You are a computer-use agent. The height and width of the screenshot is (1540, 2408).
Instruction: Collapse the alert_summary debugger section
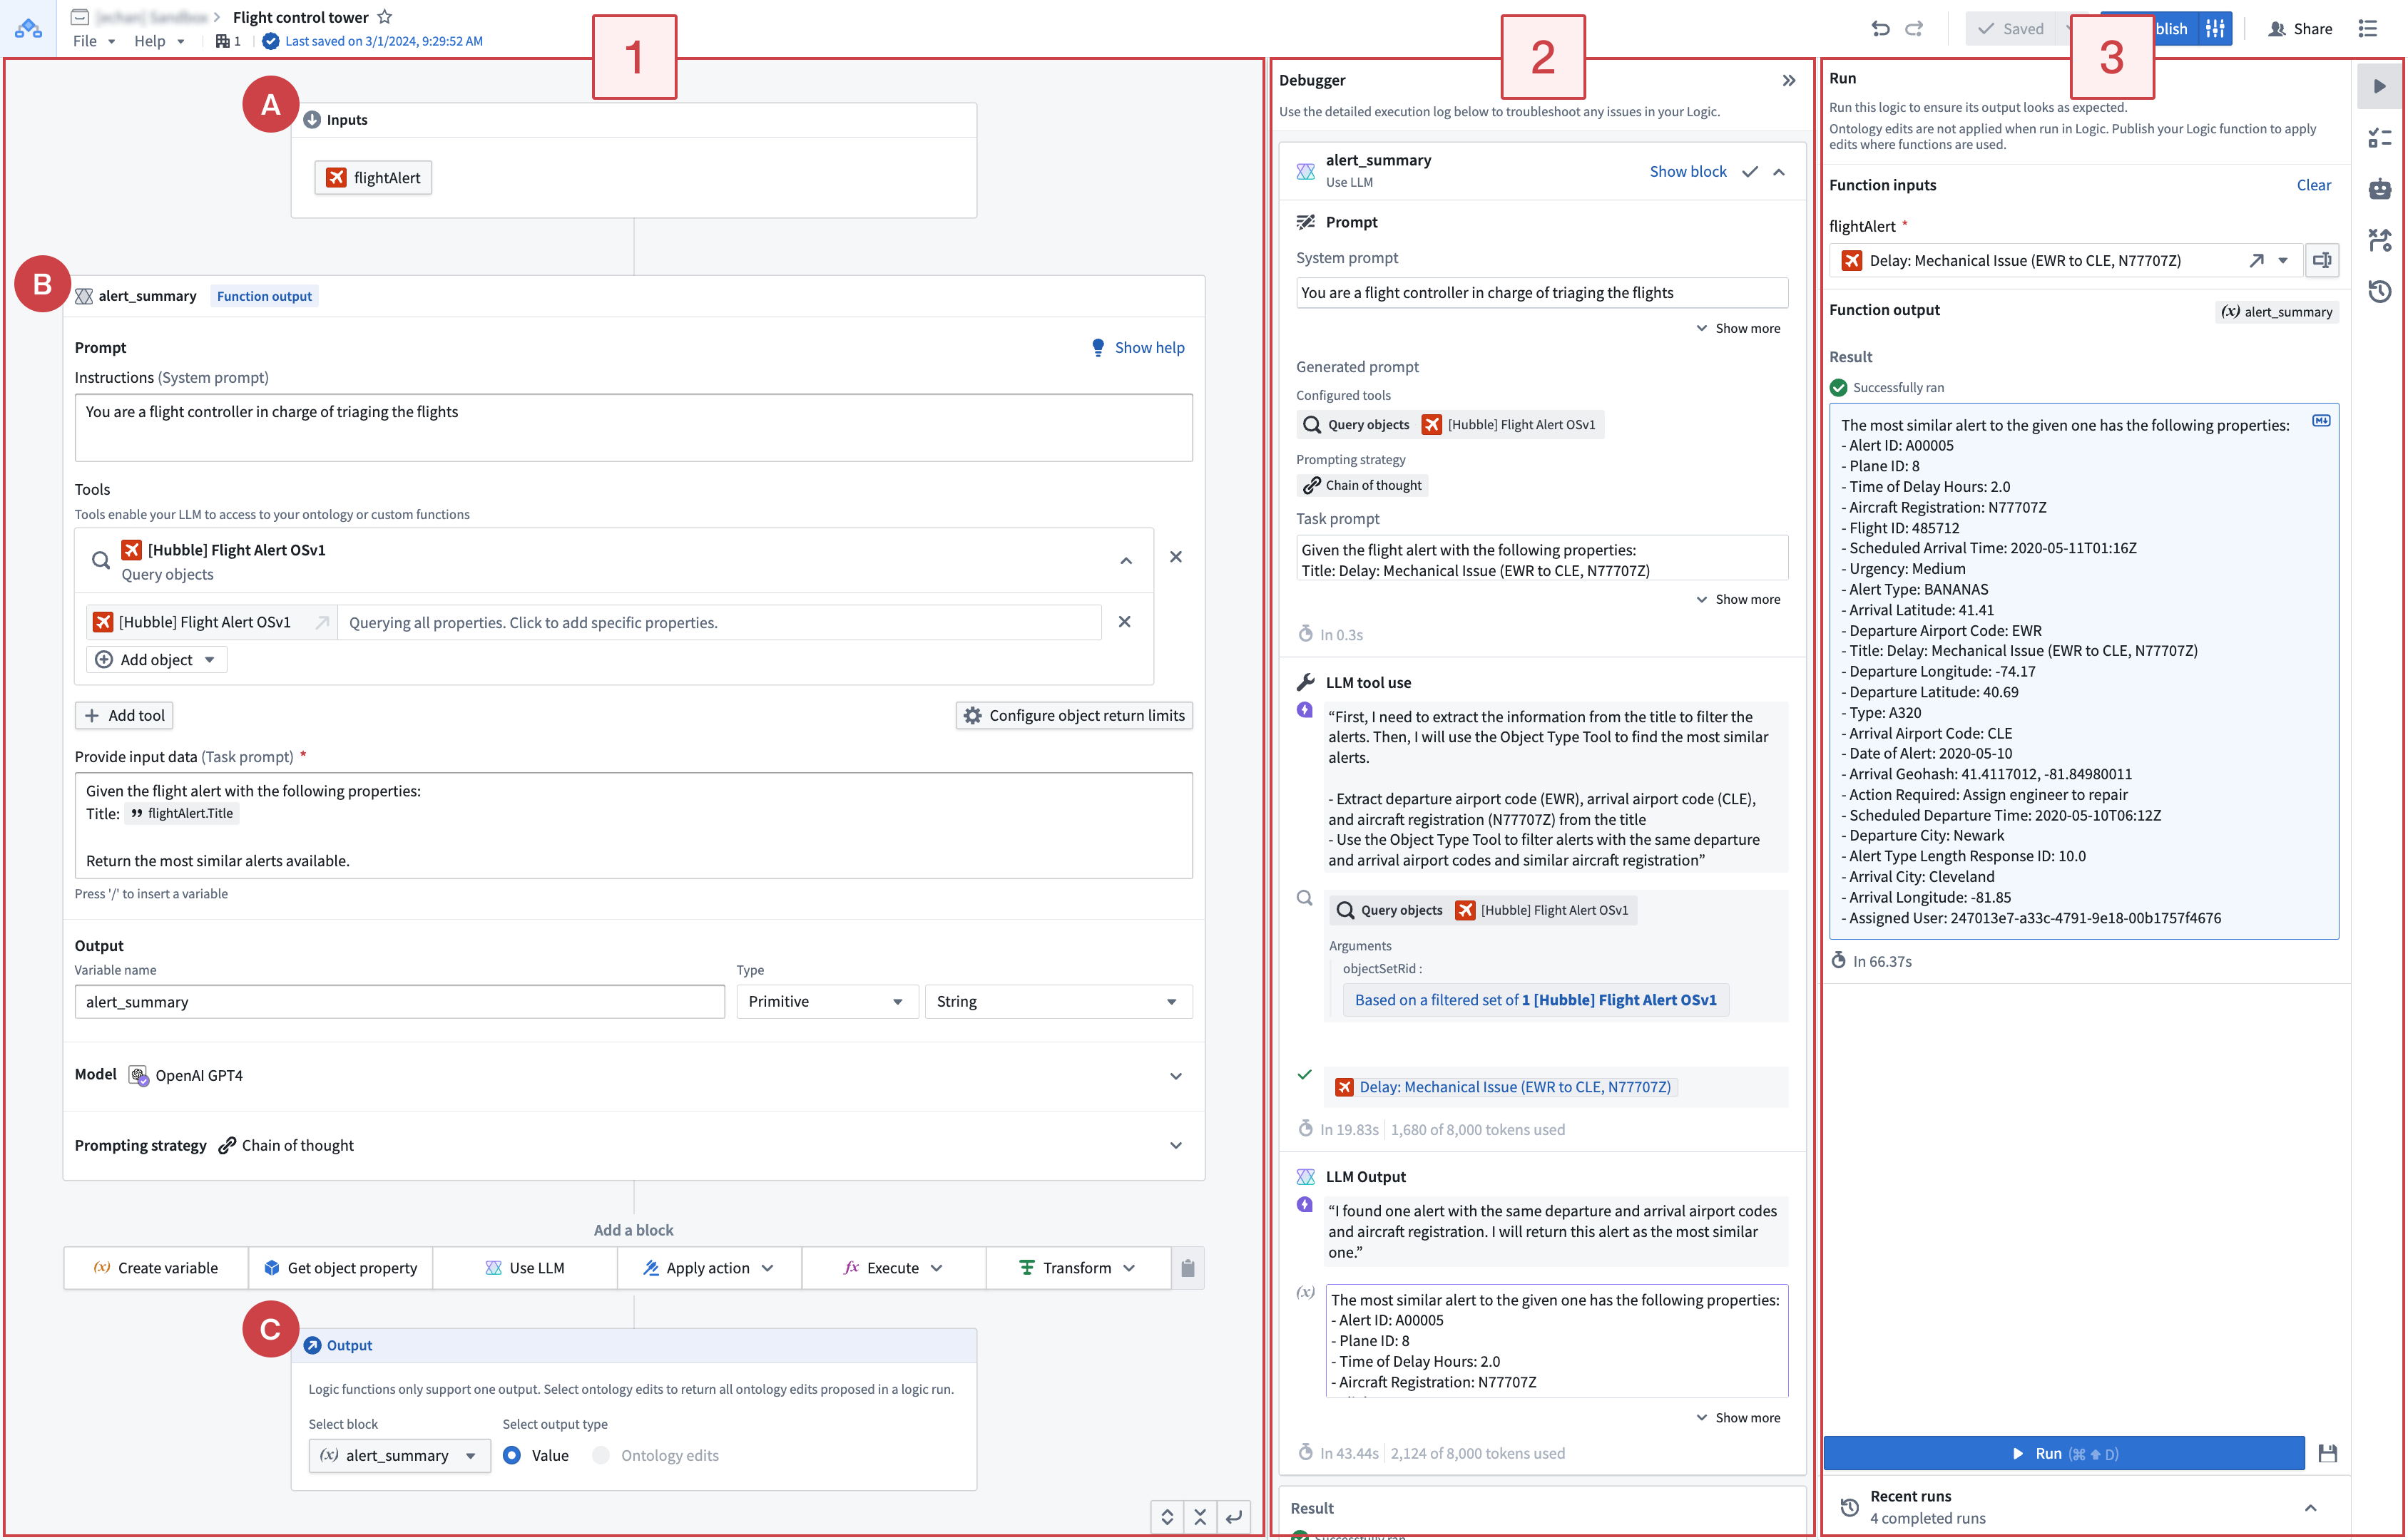[x=1779, y=172]
